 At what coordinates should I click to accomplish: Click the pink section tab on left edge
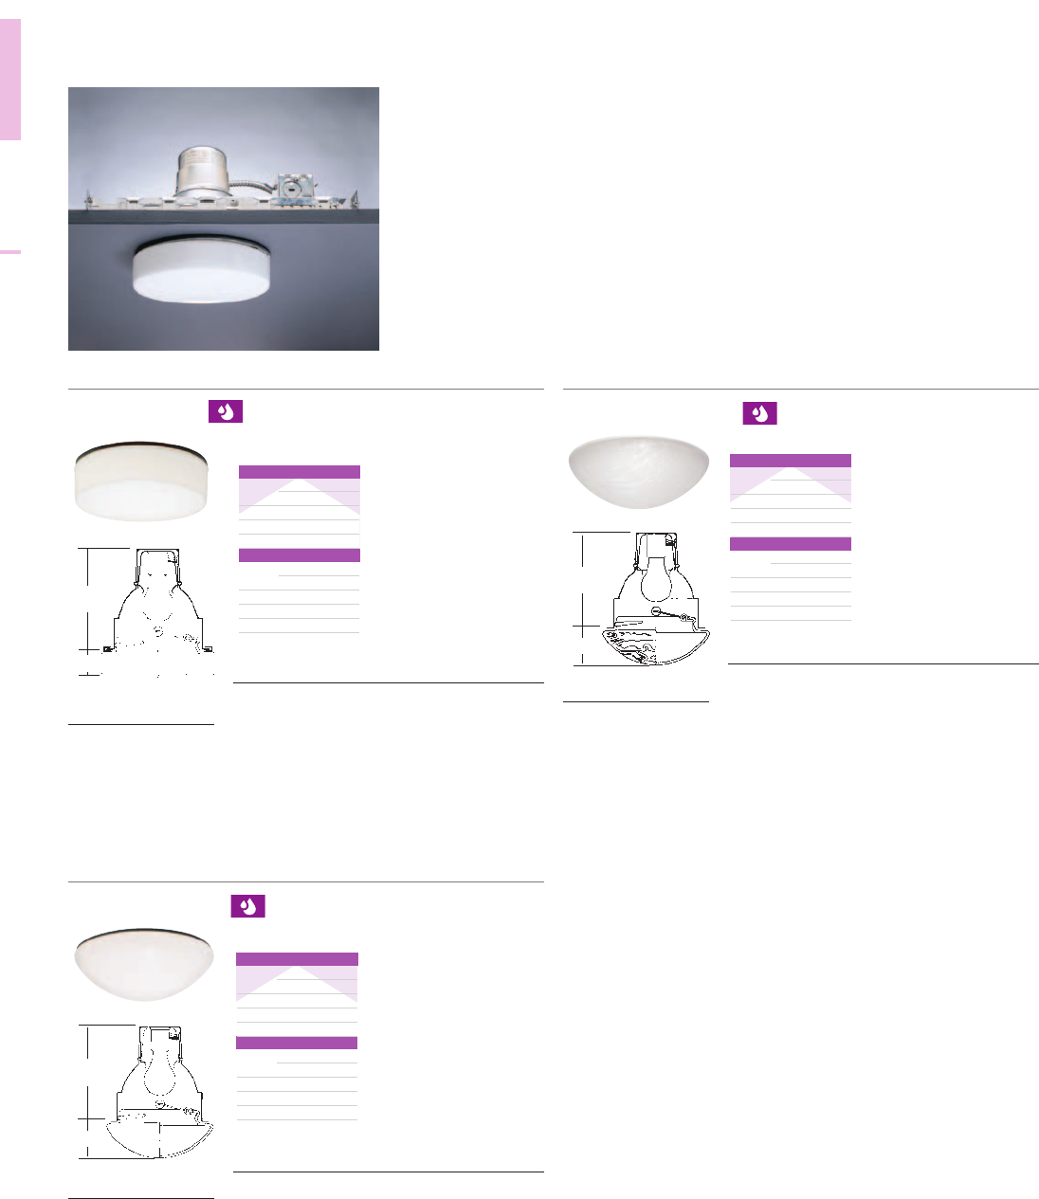(x=10, y=80)
